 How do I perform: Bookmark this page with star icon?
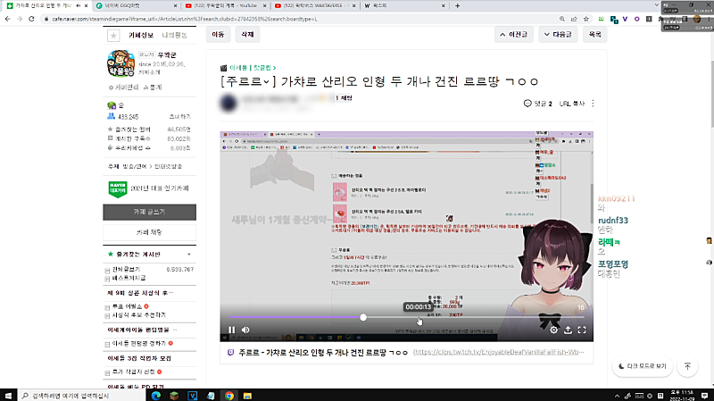coord(586,19)
